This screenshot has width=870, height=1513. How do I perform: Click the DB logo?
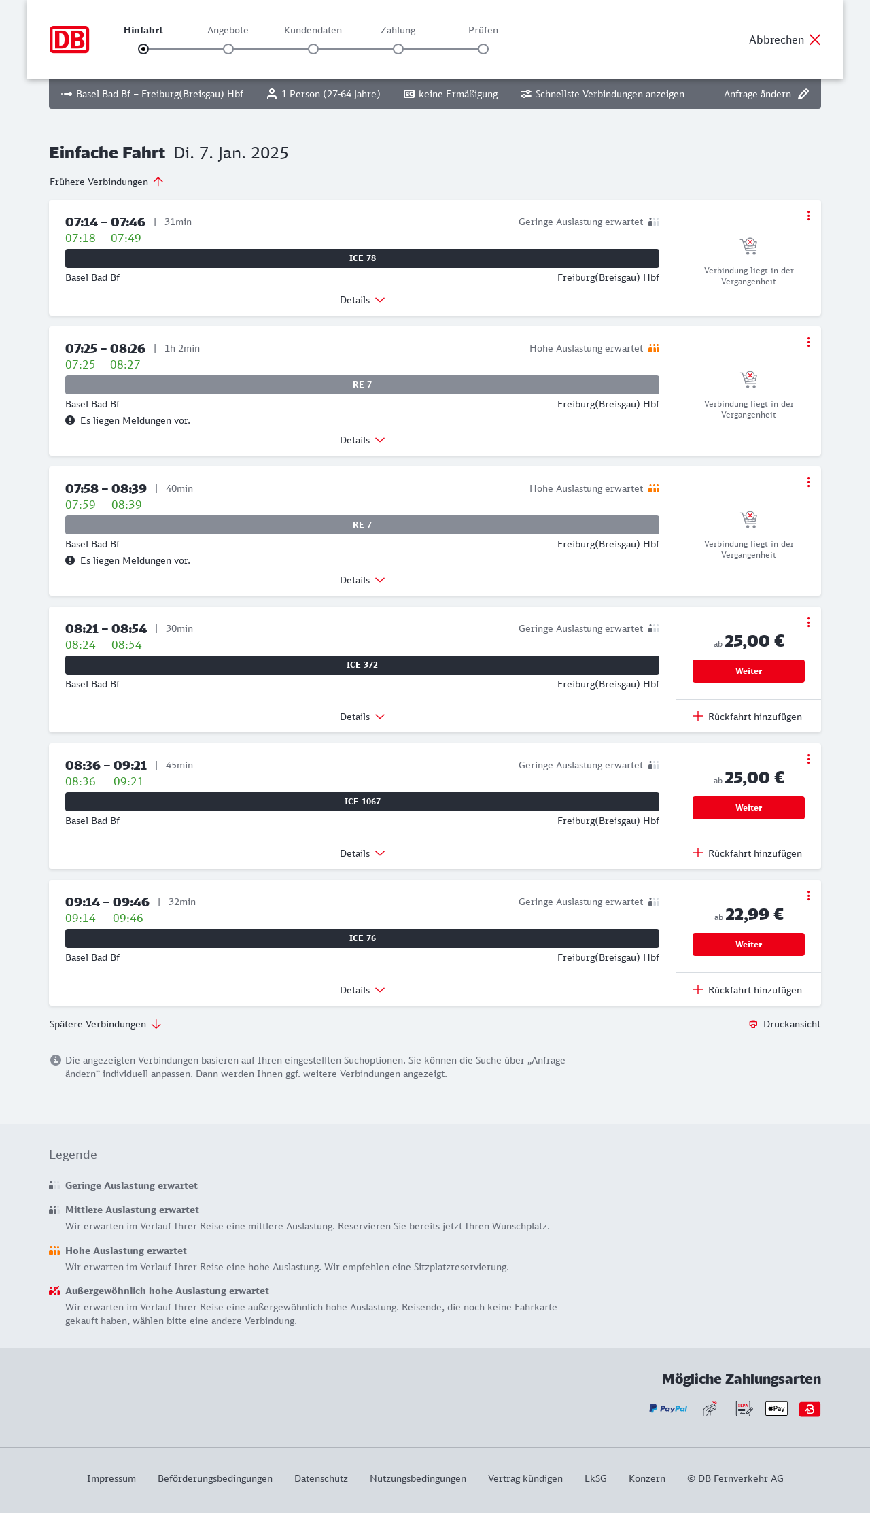(69, 39)
